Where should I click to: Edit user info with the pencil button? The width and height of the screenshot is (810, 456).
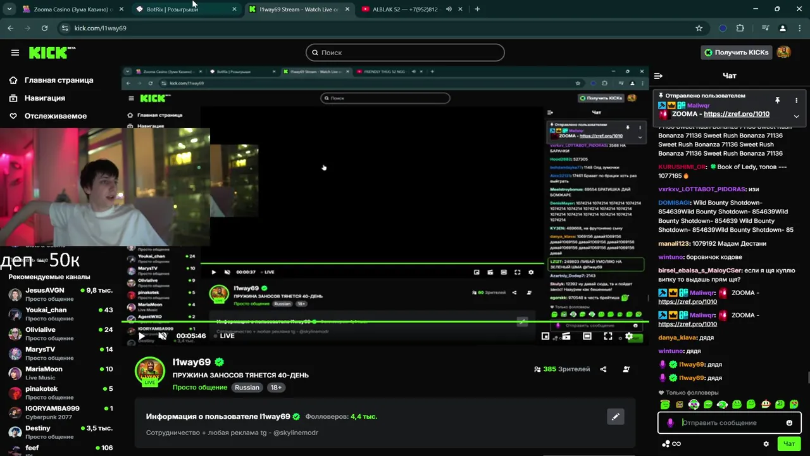click(615, 417)
